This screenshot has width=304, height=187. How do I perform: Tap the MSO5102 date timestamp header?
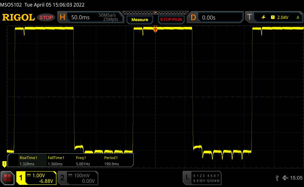pos(42,5)
